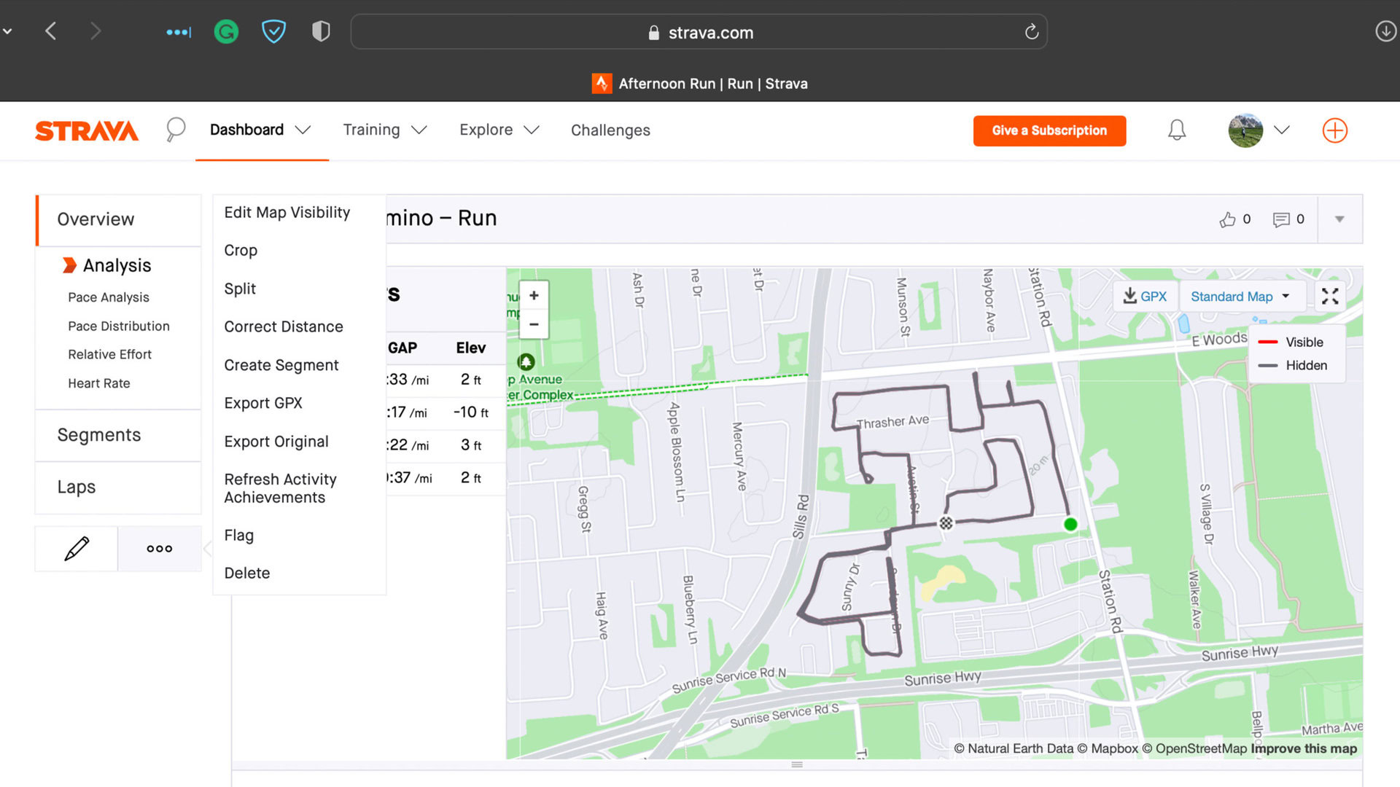Zoom in the map with plus button
The image size is (1400, 787).
(x=534, y=295)
